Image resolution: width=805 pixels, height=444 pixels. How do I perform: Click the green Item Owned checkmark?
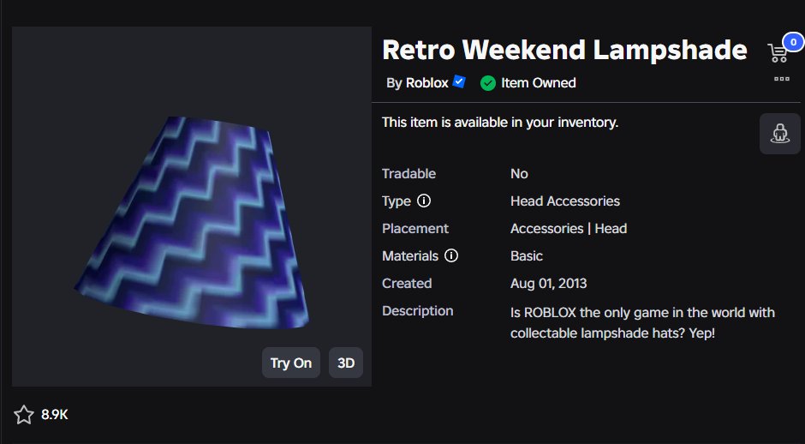[x=488, y=83]
